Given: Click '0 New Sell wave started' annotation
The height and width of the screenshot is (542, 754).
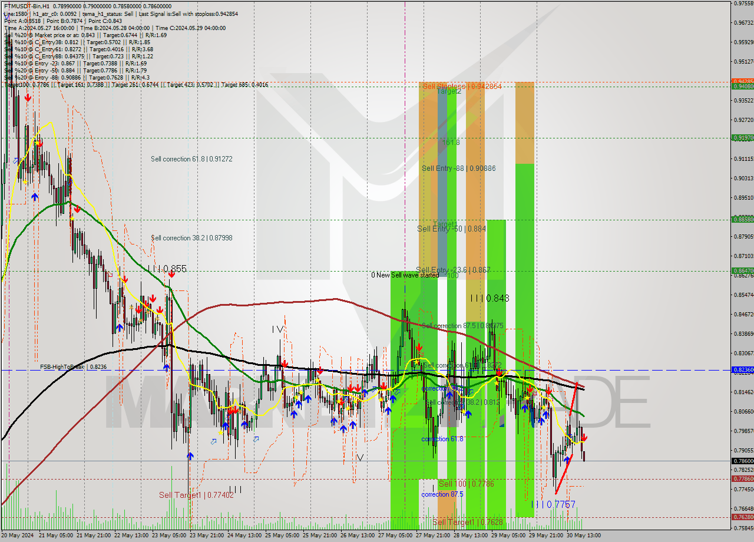Looking at the screenshot, I should (405, 275).
